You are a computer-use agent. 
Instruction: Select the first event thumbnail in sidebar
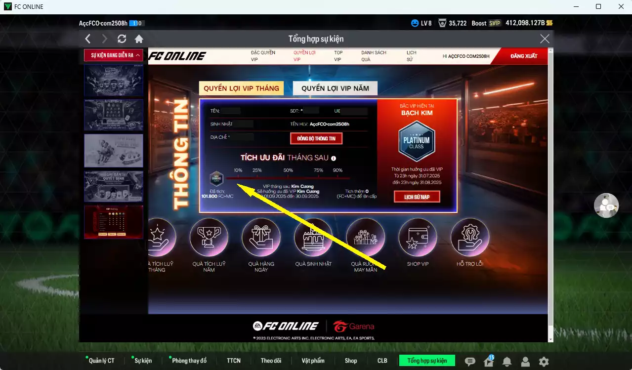coord(114,81)
